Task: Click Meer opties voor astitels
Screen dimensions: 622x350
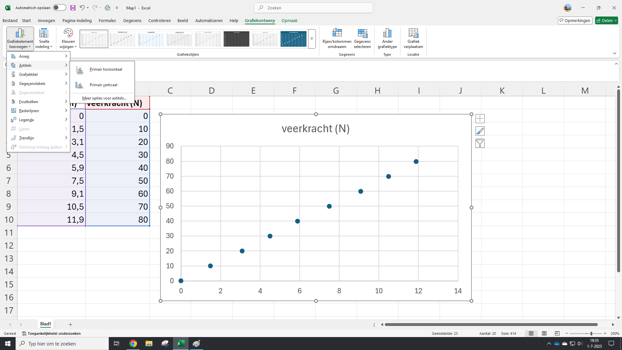Action: pyautogui.click(x=104, y=98)
